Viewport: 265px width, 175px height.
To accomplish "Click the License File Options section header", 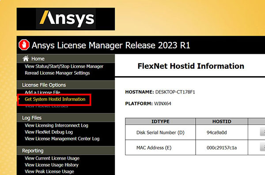I will pyautogui.click(x=66, y=85).
